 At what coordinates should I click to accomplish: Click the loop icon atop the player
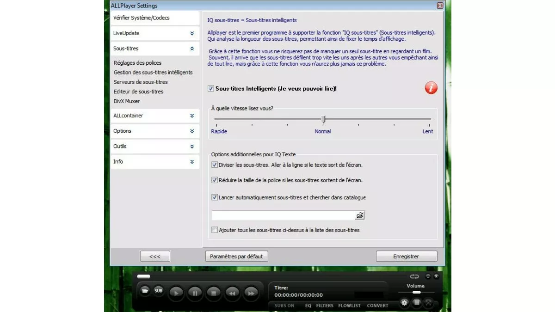[x=414, y=276]
